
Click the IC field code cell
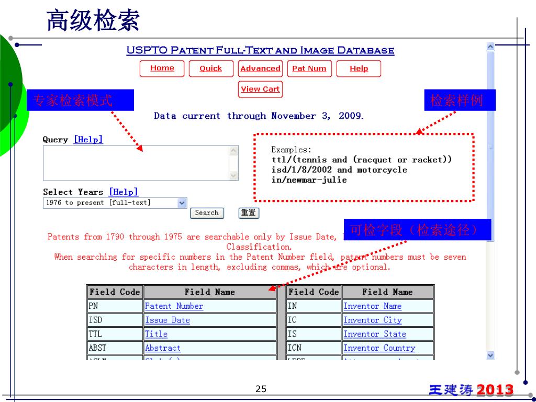pyautogui.click(x=314, y=320)
